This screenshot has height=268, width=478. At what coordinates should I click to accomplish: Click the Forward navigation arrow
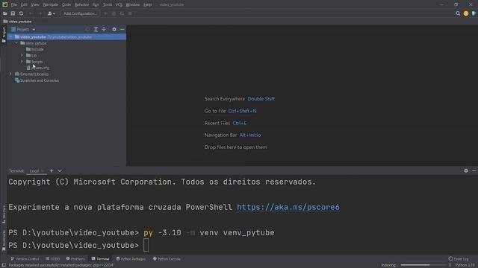coord(40,13)
